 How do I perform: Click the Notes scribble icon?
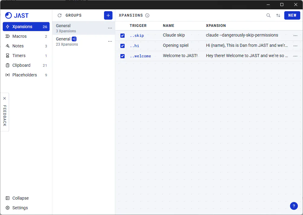pyautogui.click(x=8, y=46)
